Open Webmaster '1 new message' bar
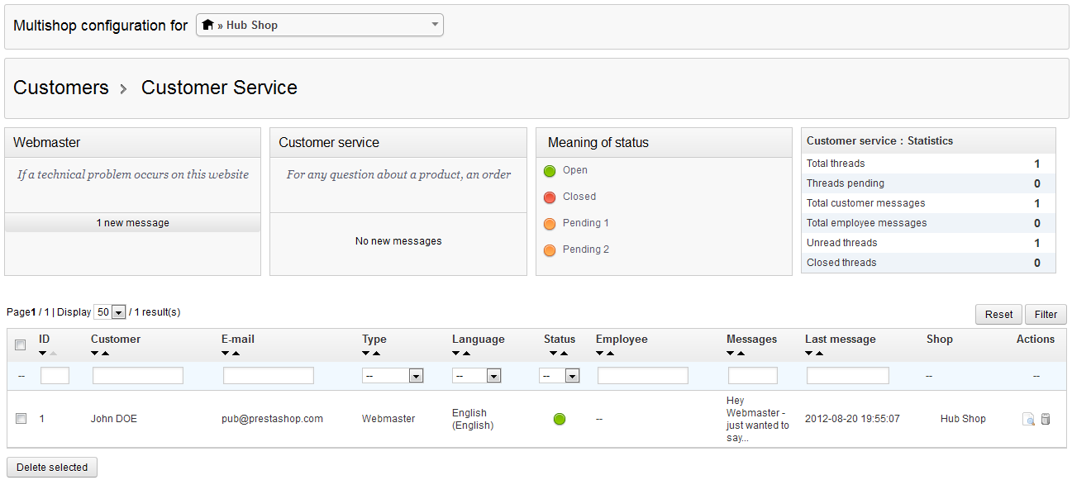This screenshot has width=1072, height=480. coord(132,223)
